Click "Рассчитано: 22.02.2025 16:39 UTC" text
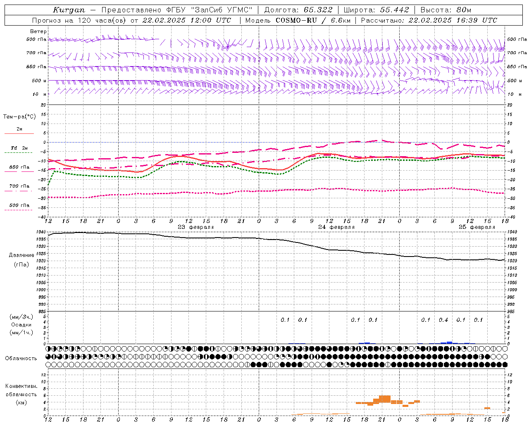The image size is (529, 423). [429, 20]
